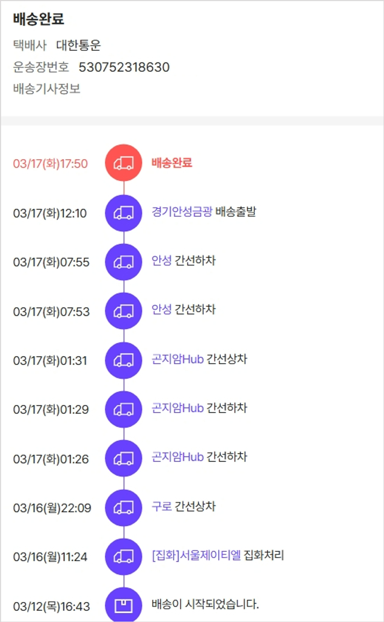Click the truck icon for the 01:26 곤지암Hub entry

123,458
